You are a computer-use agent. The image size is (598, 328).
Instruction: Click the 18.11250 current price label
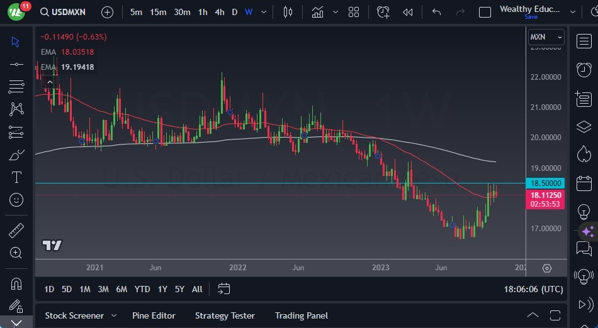click(545, 199)
